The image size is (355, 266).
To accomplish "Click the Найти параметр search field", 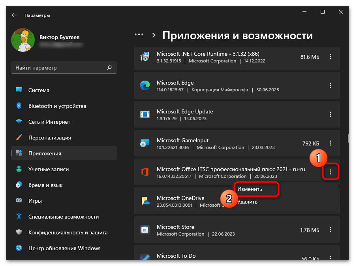I will [64, 68].
